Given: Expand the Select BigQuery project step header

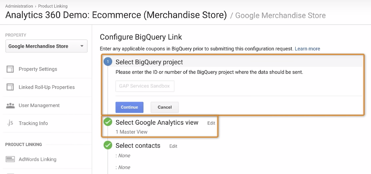Looking at the screenshot, I should (x=149, y=62).
